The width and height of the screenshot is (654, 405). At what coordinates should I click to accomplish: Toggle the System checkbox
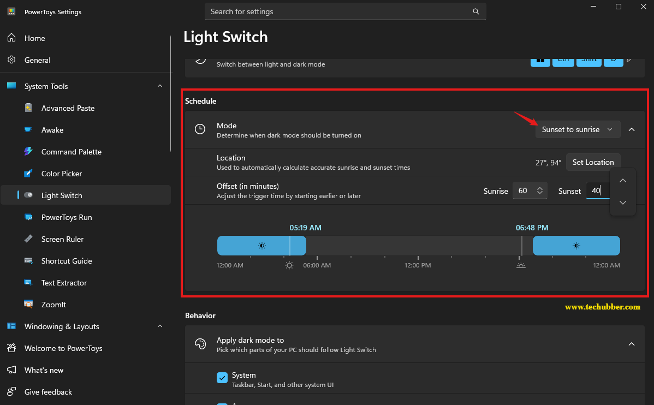tap(222, 378)
